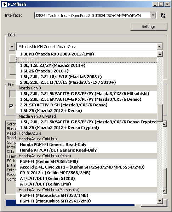Select SKYACTIV-G Mazda3/CX5/6 Denso Crypted entry
This screenshot has height=212, width=172.
click(x=87, y=122)
